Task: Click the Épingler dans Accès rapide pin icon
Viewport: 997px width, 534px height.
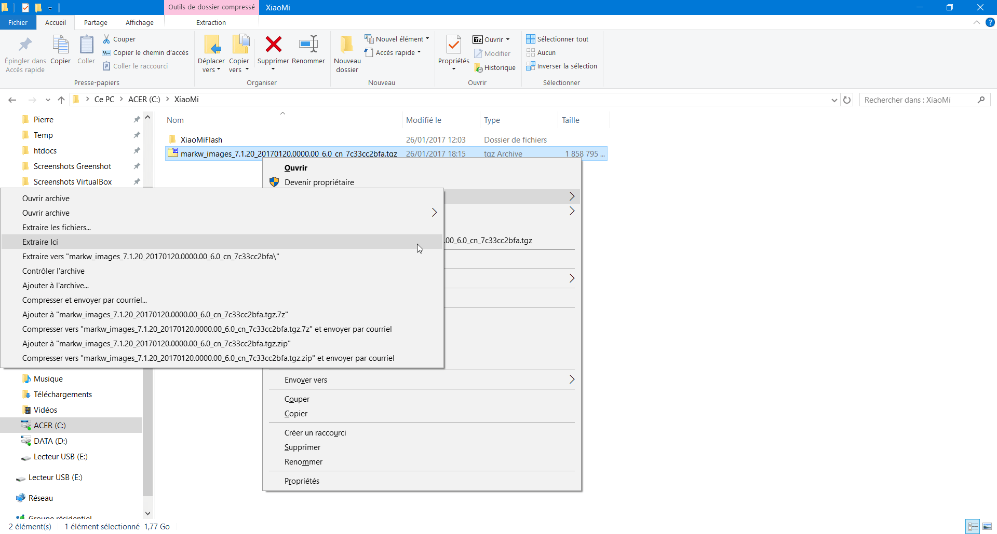Action: (x=25, y=45)
